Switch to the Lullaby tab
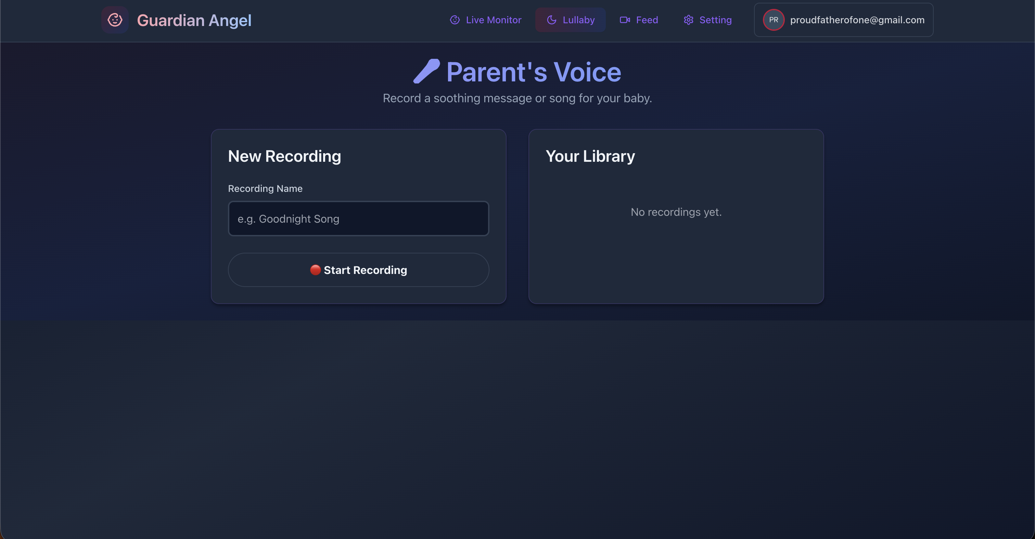The height and width of the screenshot is (539, 1035). pos(571,20)
